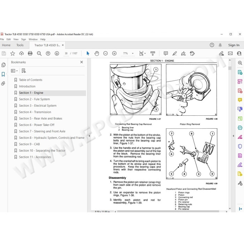Open the Attachments paperclip panel

[3, 83]
